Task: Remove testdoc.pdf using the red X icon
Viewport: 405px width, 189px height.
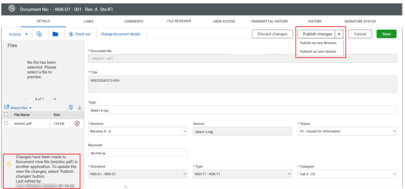Action: [77, 124]
